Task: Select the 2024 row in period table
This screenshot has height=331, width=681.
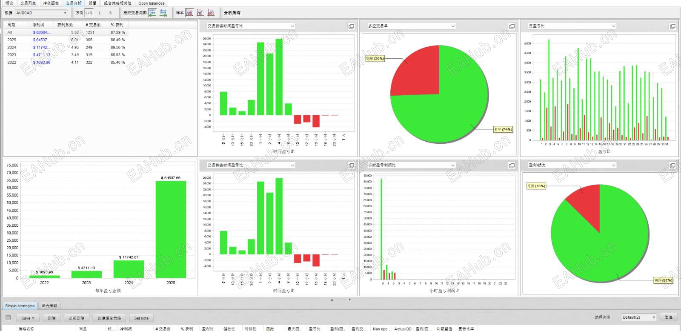Action: [x=66, y=47]
